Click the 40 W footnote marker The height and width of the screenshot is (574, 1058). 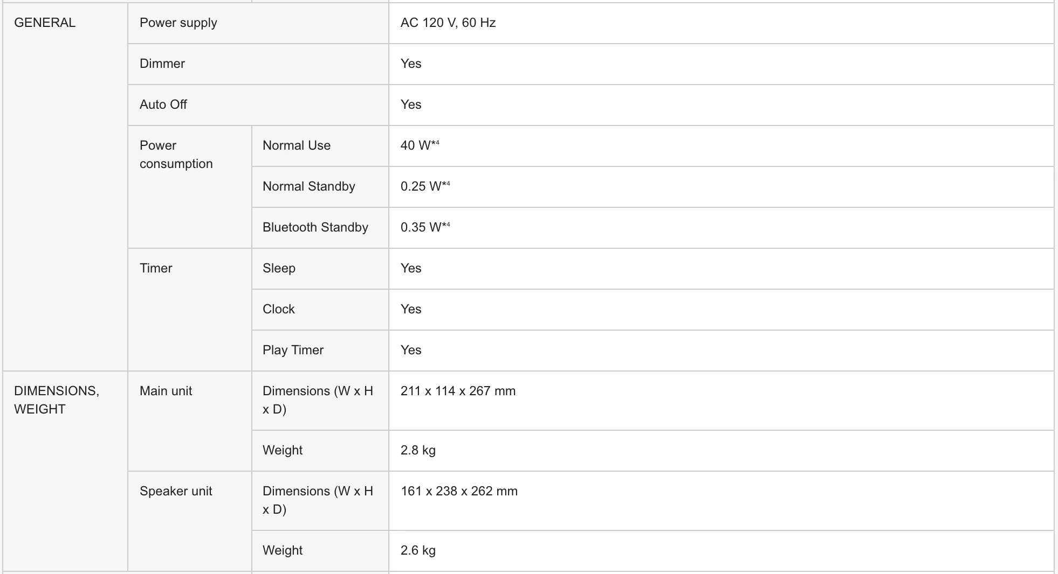pyautogui.click(x=435, y=143)
